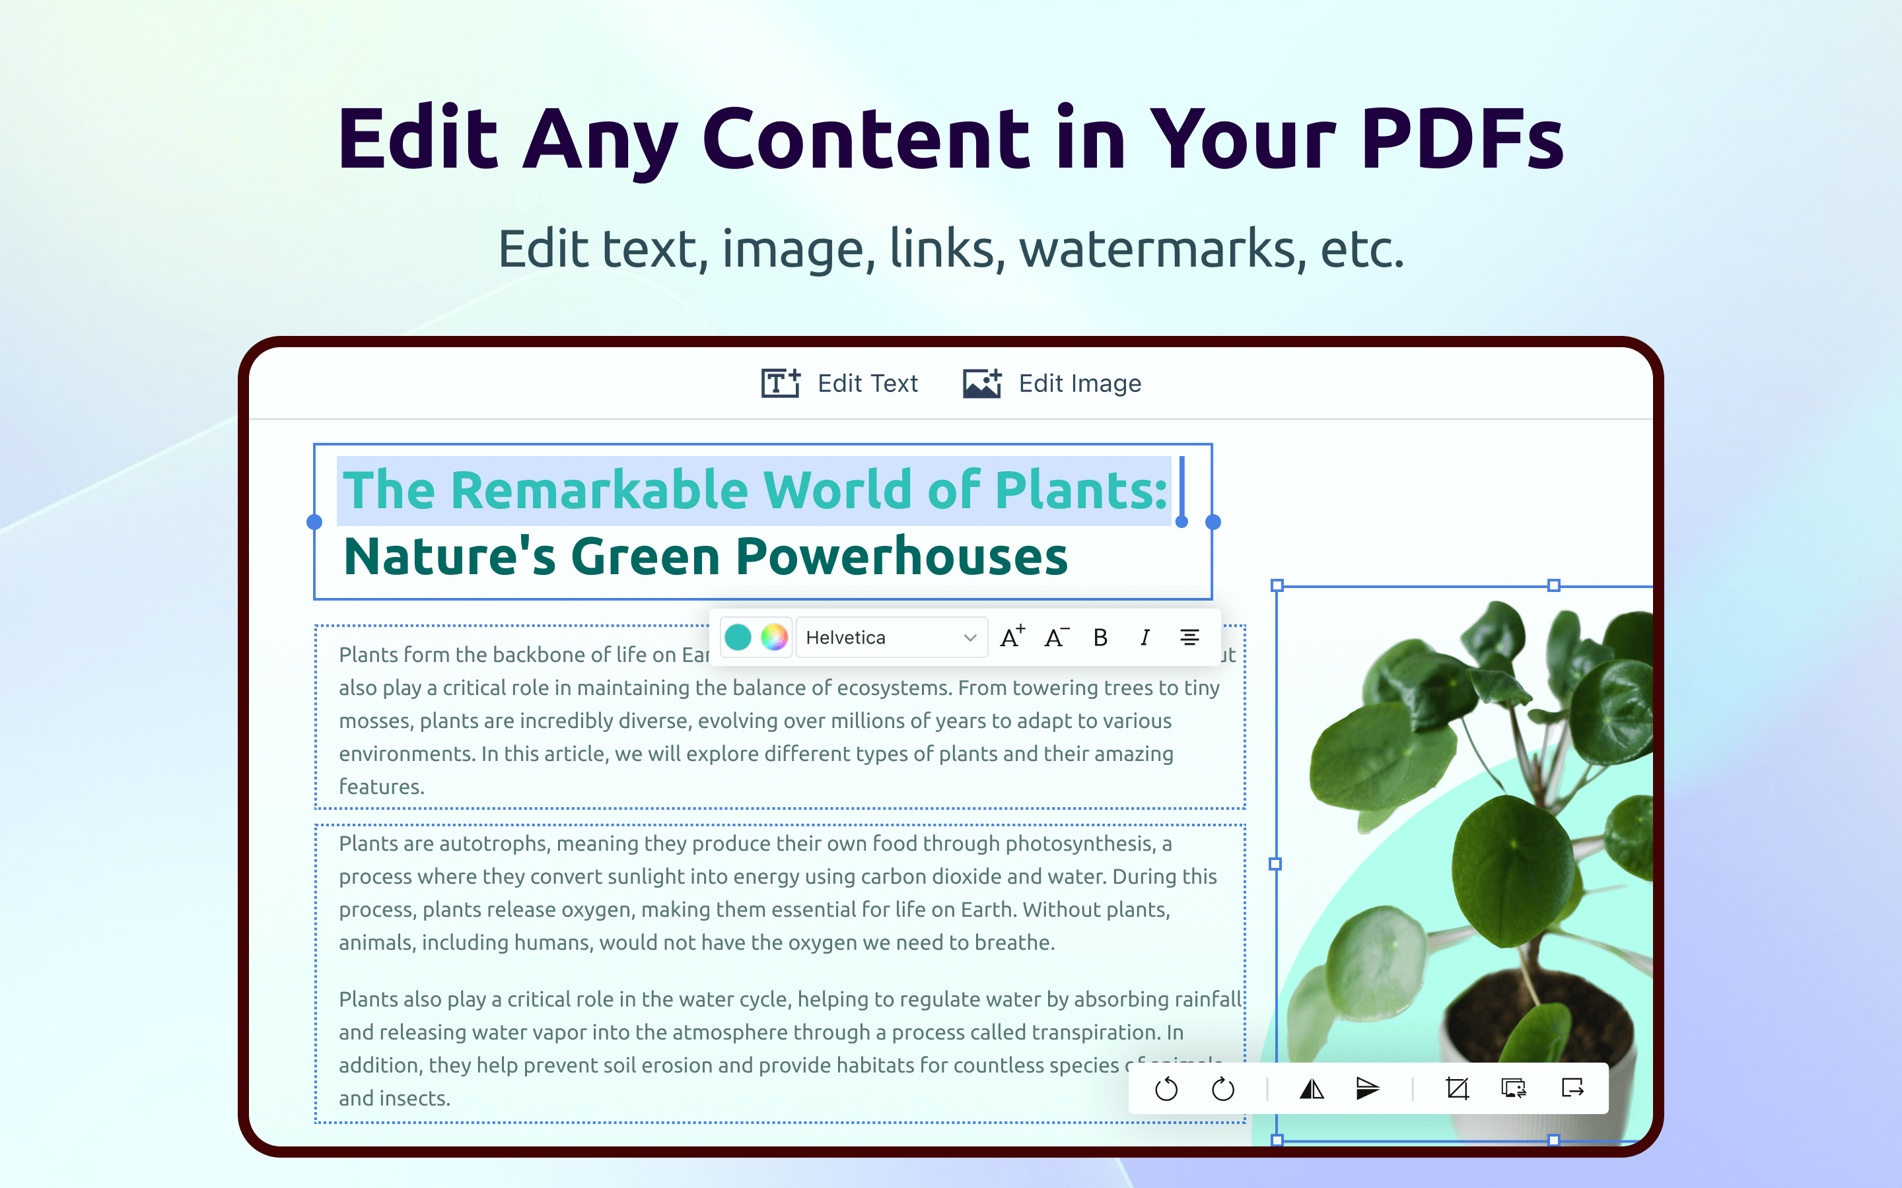Toggle italic formatting

tap(1145, 637)
